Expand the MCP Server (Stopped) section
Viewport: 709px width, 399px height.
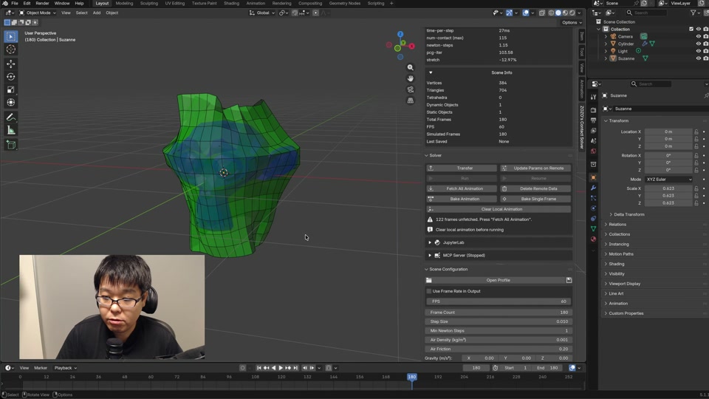click(430, 255)
